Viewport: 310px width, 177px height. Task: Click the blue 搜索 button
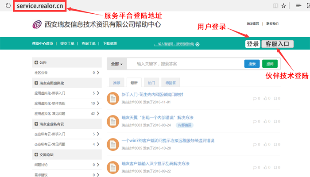[252, 64]
